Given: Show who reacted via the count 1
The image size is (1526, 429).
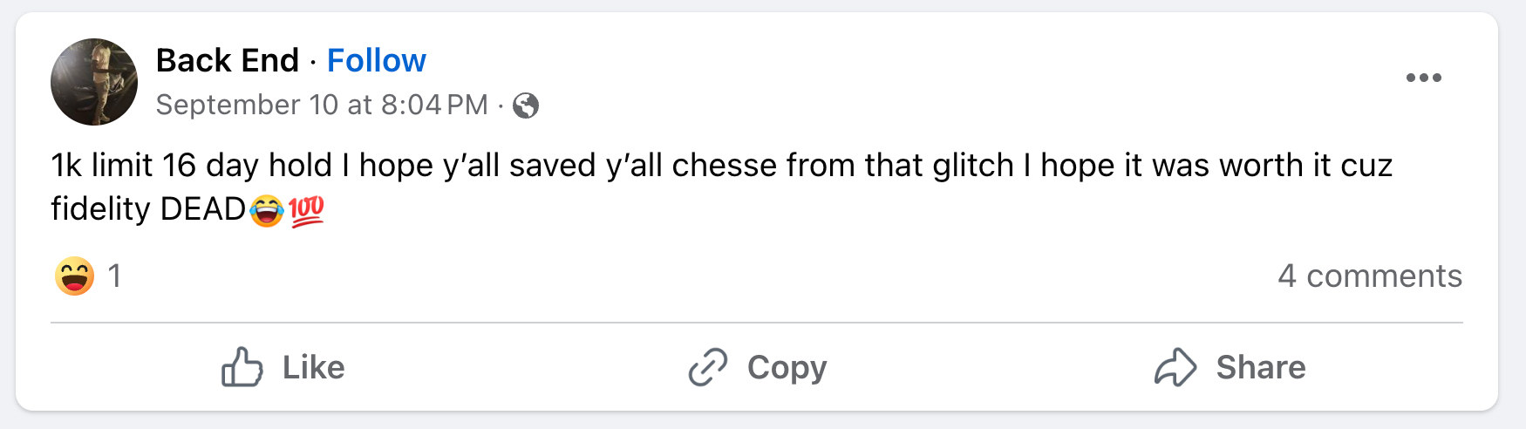Looking at the screenshot, I should point(114,276).
